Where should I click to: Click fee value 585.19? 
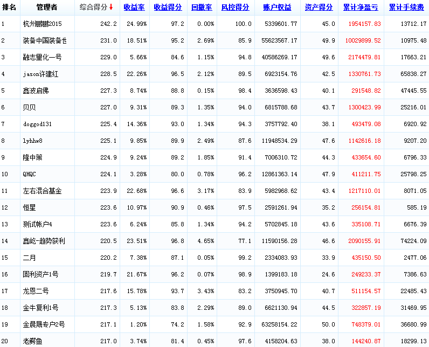417,207
